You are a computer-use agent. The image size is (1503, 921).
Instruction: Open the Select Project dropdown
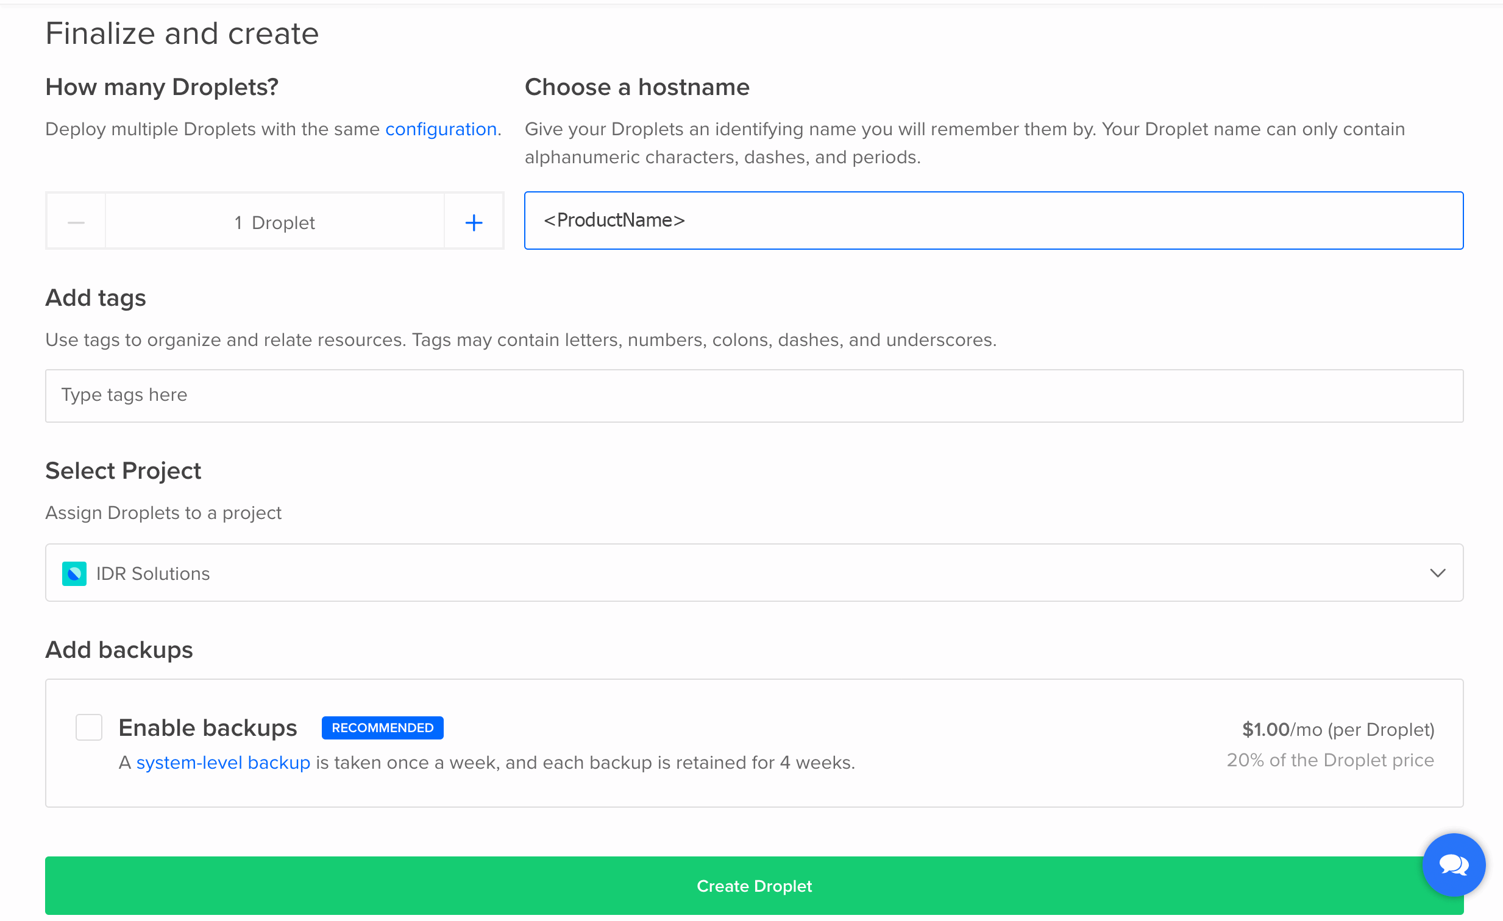(754, 573)
